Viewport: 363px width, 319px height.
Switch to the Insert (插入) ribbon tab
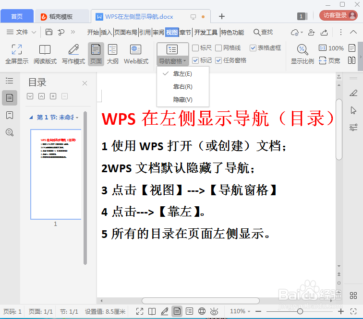click(x=107, y=33)
